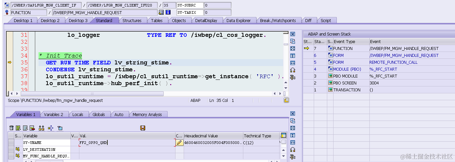455x162 pixels.
Task: Click the navigate icon left of the info icon
Action: 161,12
